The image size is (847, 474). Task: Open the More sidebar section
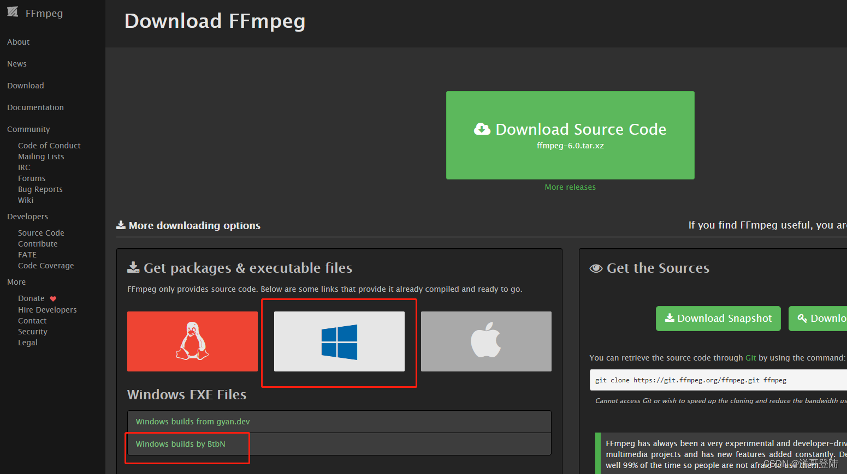16,282
